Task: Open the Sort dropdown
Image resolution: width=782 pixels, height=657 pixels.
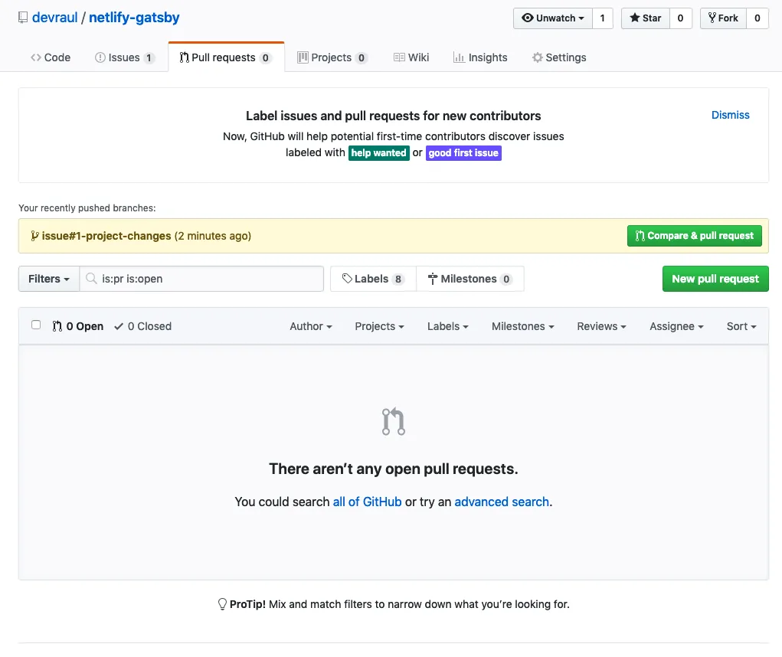Action: pyautogui.click(x=741, y=326)
